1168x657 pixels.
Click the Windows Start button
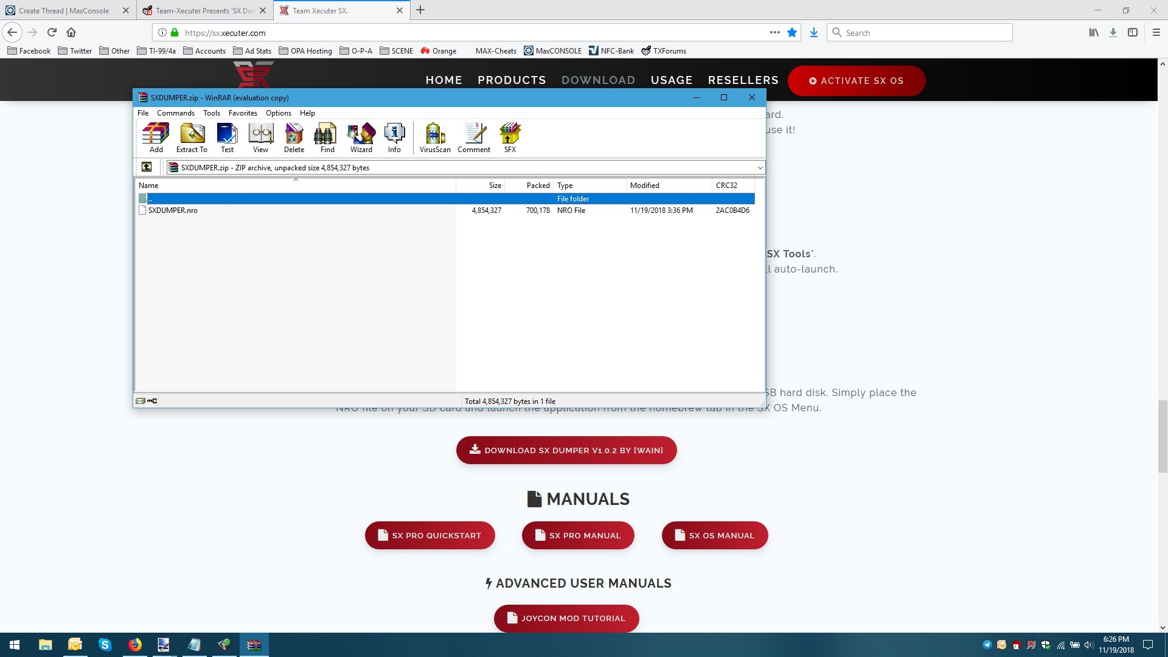[15, 645]
